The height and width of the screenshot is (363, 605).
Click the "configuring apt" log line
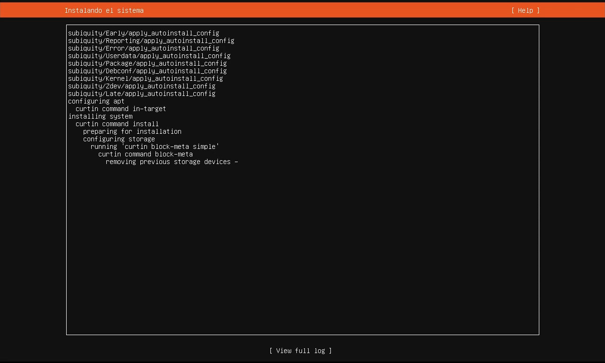click(x=96, y=101)
